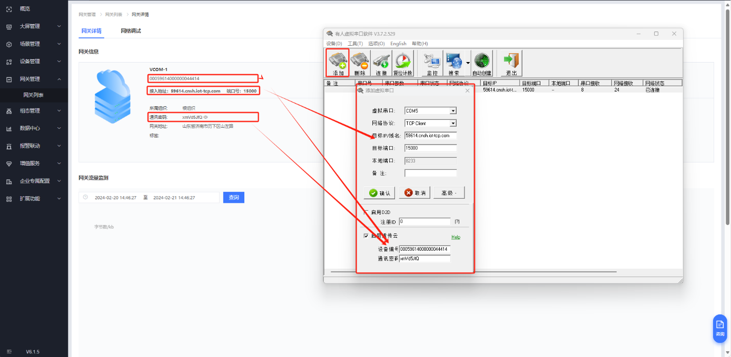Image resolution: width=731 pixels, height=357 pixels.
Task: Expand the 场景管理 chevron
Action: [59, 44]
